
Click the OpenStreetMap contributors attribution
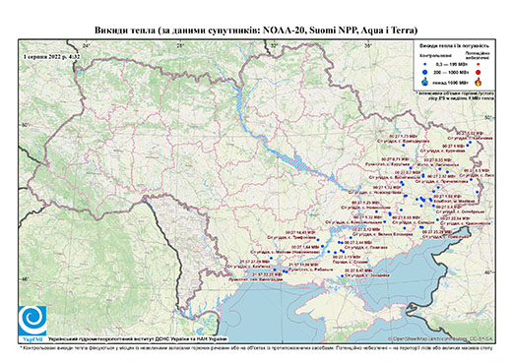tap(441, 338)
